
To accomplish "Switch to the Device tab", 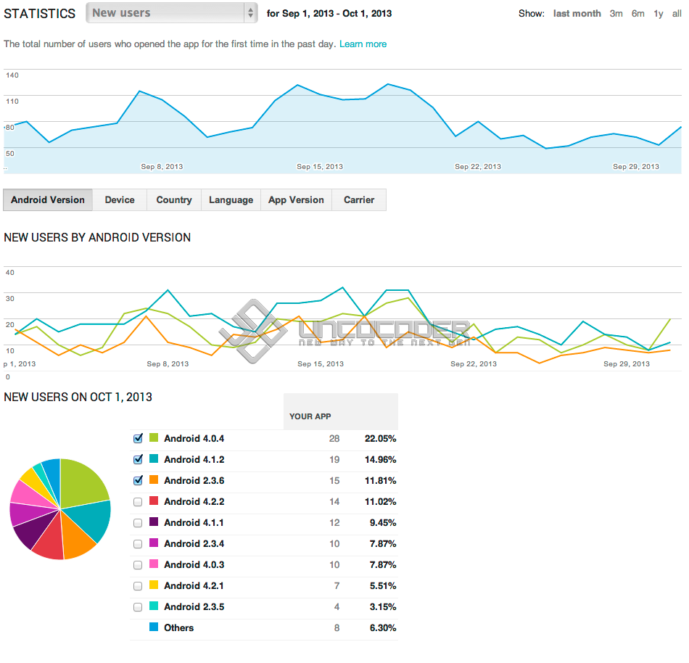I will [x=120, y=200].
